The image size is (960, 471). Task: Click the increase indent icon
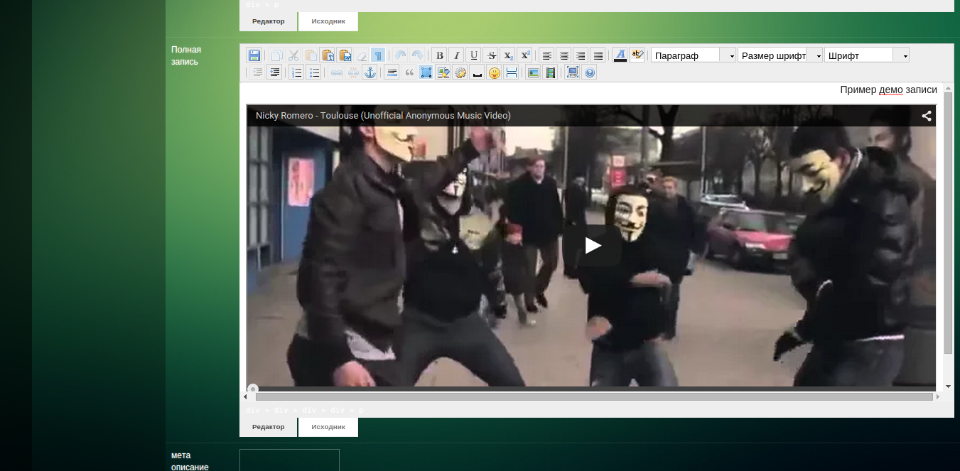pos(274,72)
